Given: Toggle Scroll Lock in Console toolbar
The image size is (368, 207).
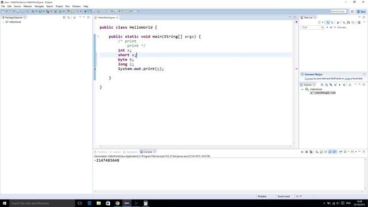Looking at the screenshot, I should 321,152.
